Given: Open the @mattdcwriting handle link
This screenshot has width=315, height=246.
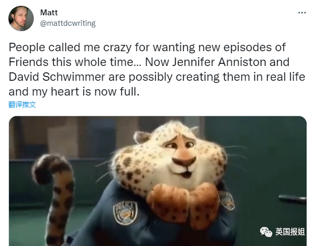Looking at the screenshot, I should coord(68,23).
